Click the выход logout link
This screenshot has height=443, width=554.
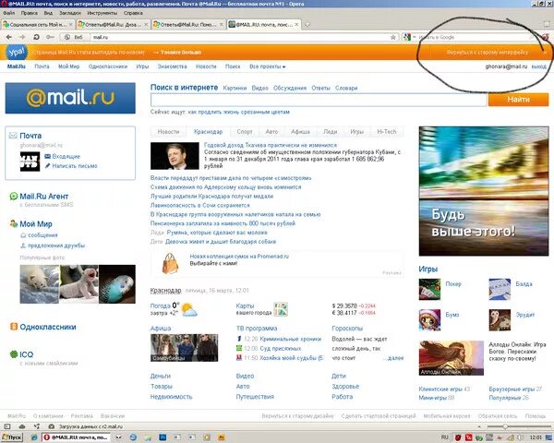(x=539, y=66)
